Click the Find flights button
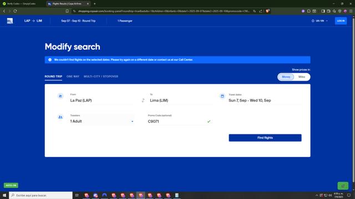This screenshot has height=199, width=355. [x=265, y=138]
